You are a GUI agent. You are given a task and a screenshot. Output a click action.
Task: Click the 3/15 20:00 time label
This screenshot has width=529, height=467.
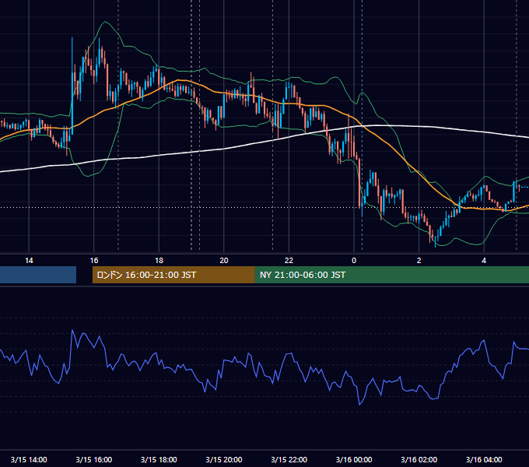(x=224, y=459)
